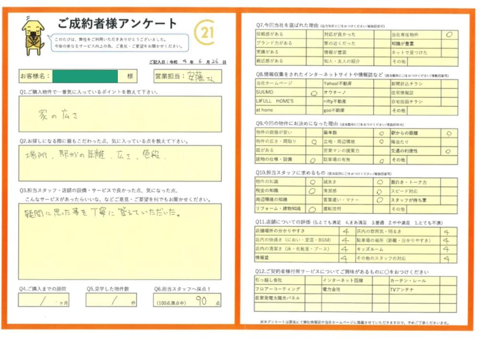The image size is (479, 339).
Task: Check the 家の近くだった box
Action: click(x=382, y=43)
